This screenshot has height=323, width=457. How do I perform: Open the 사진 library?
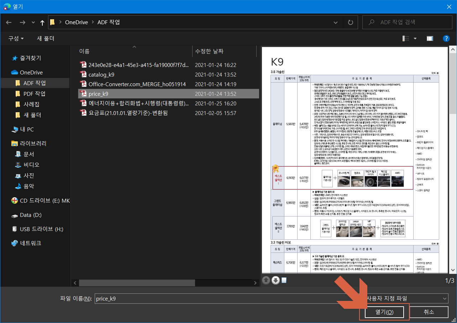tap(29, 176)
